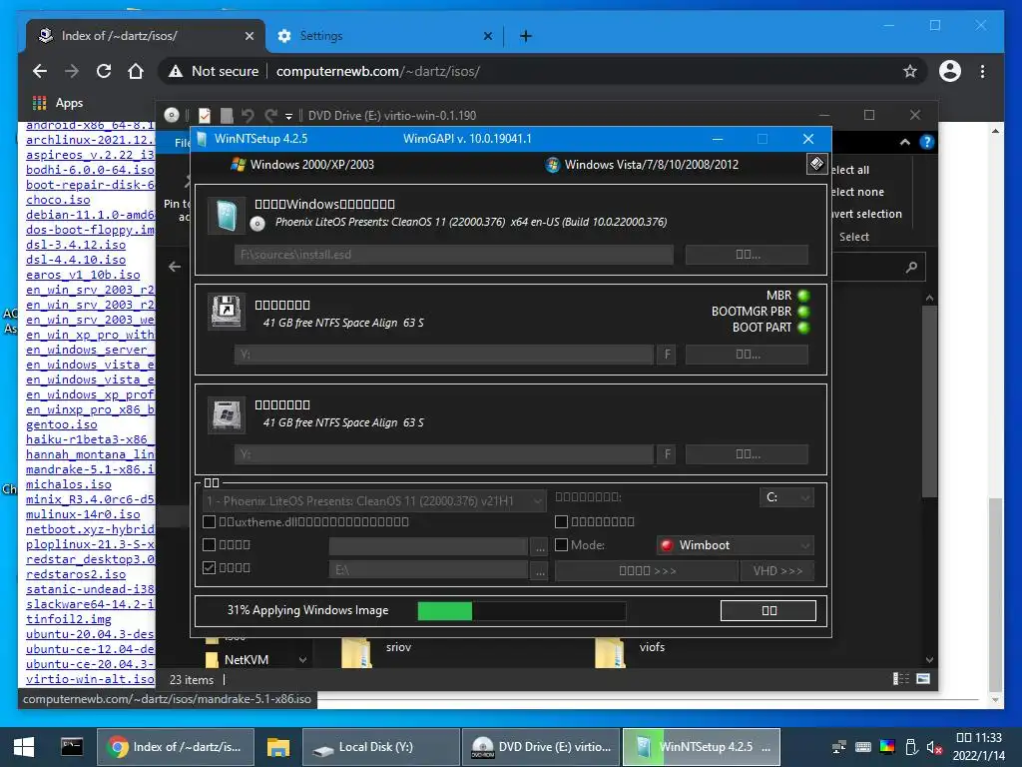Click the safely remove USB tray icon
The image size is (1022, 767).
pyautogui.click(x=911, y=747)
